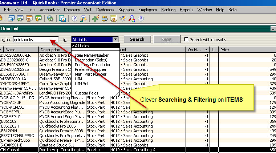Select U/M option in field list

point(78,79)
